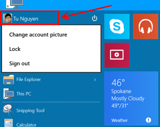Launch Snipping Tool label in Start list
This screenshot has height=127, width=160.
(30, 110)
